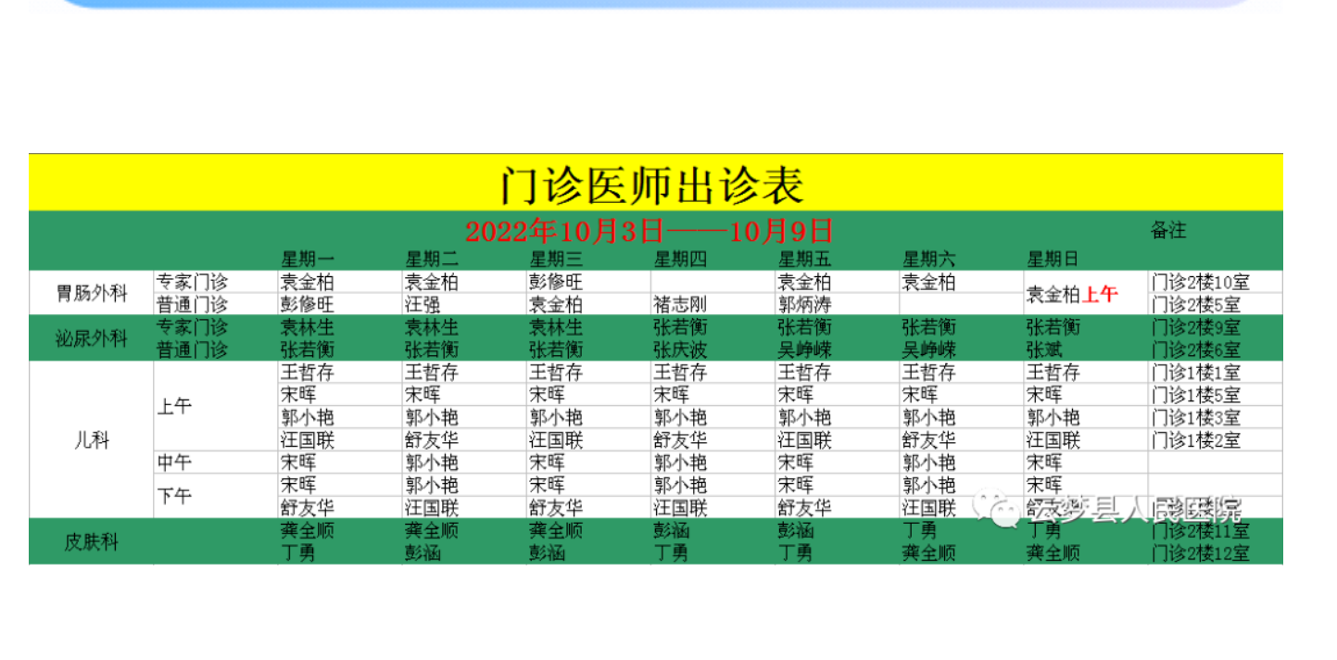Click 中午 row's 郭小艳 under 星期六
The width and height of the screenshot is (1337, 660).
[x=929, y=463]
